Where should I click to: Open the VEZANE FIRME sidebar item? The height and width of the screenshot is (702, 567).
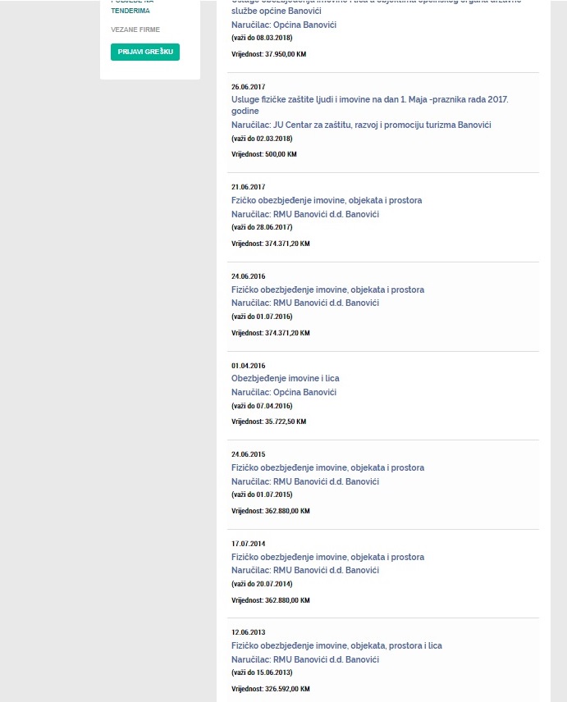pyautogui.click(x=135, y=30)
